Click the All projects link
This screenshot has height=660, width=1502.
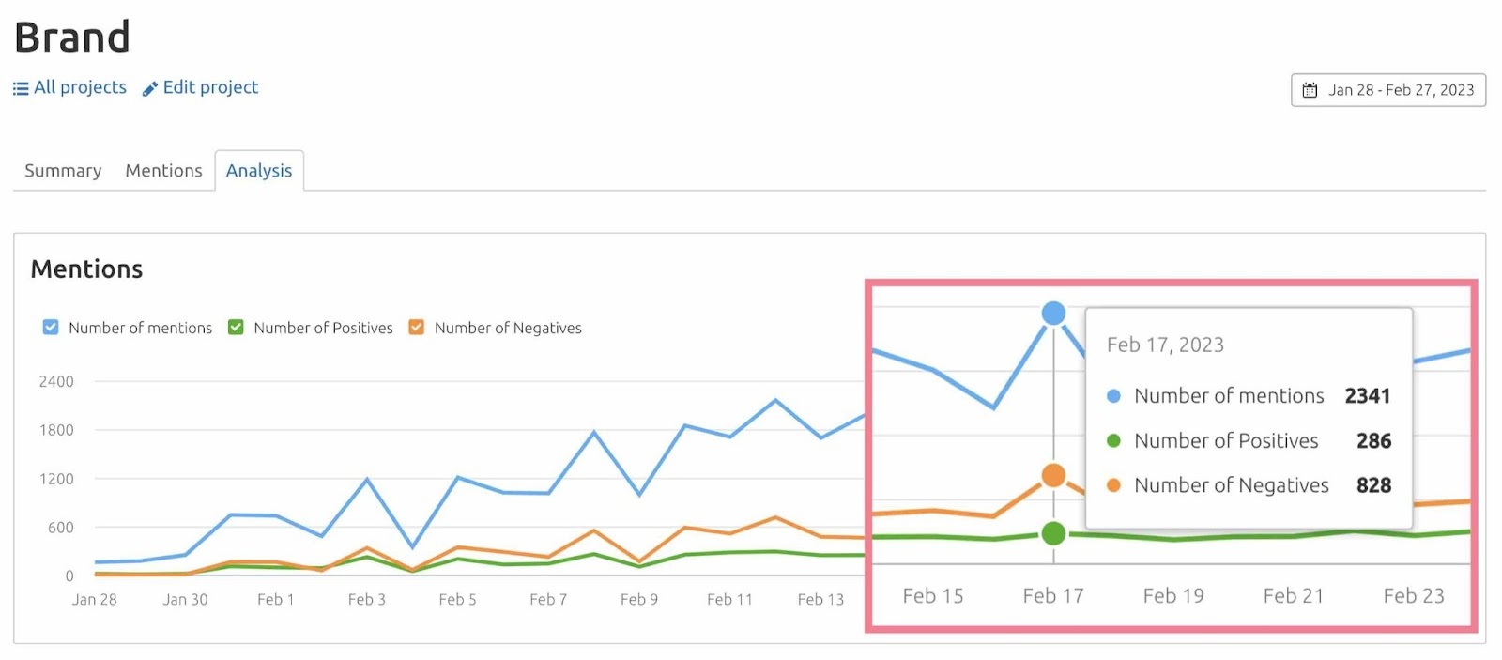pos(80,87)
